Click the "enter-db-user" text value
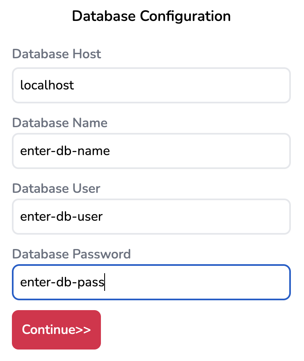This screenshot has width=304, height=361. pos(61,217)
